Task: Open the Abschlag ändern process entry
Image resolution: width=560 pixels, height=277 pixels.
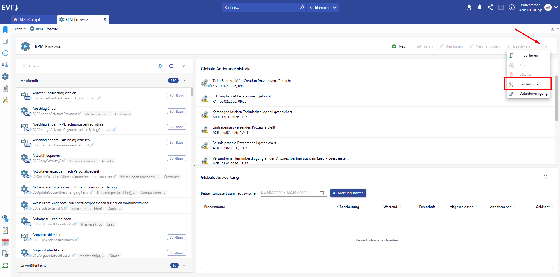Action: pos(45,109)
